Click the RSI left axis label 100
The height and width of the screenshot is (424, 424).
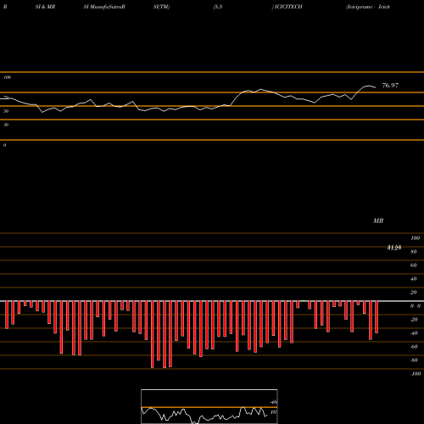click(x=7, y=77)
